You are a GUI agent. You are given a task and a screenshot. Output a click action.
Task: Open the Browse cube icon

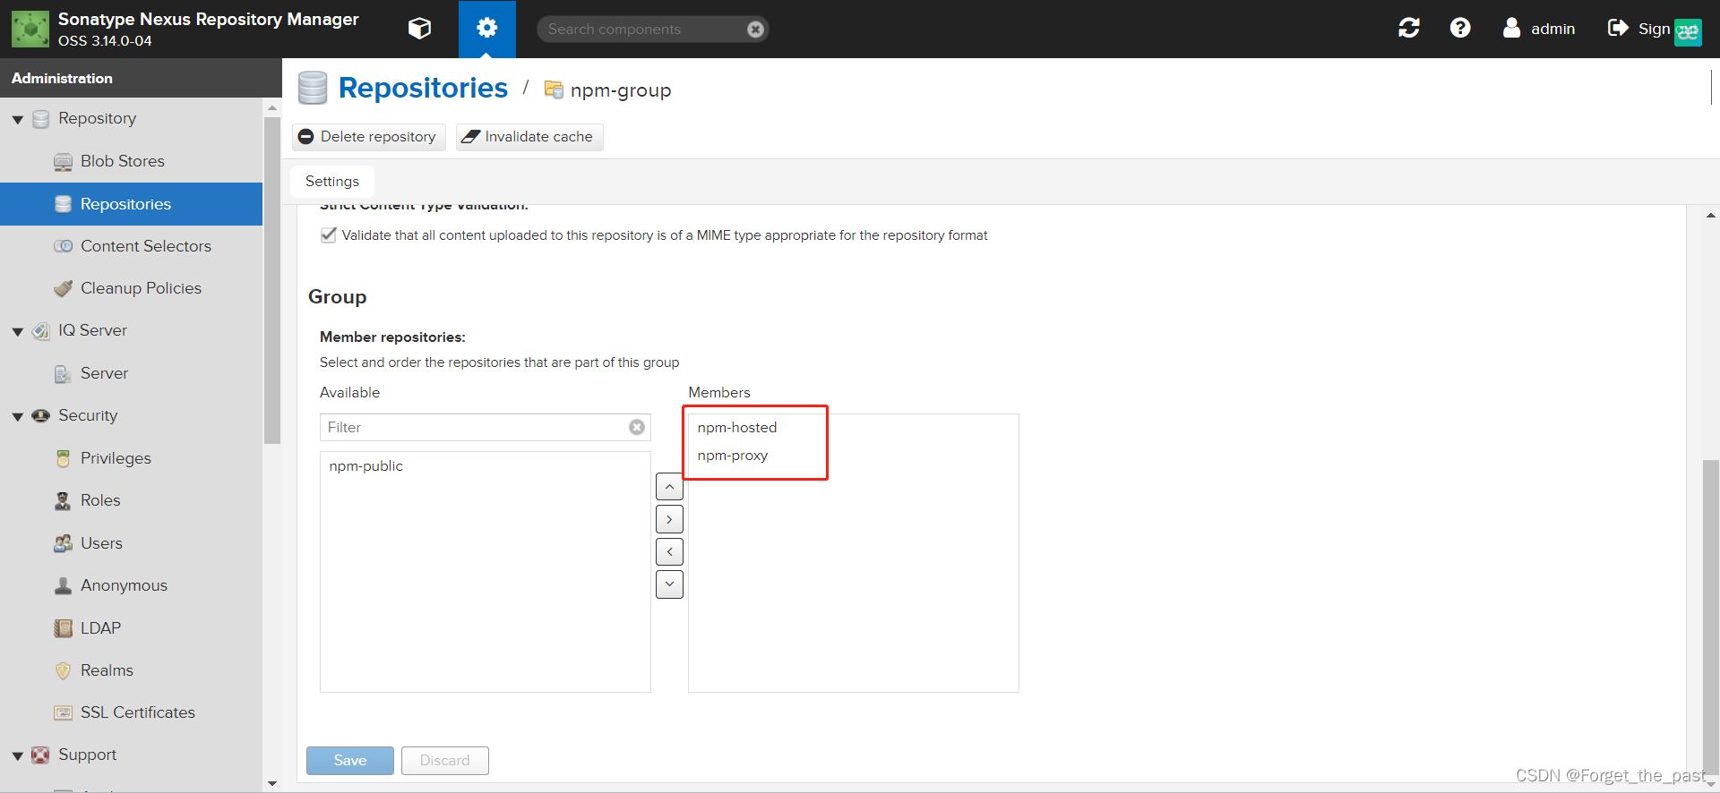(419, 29)
